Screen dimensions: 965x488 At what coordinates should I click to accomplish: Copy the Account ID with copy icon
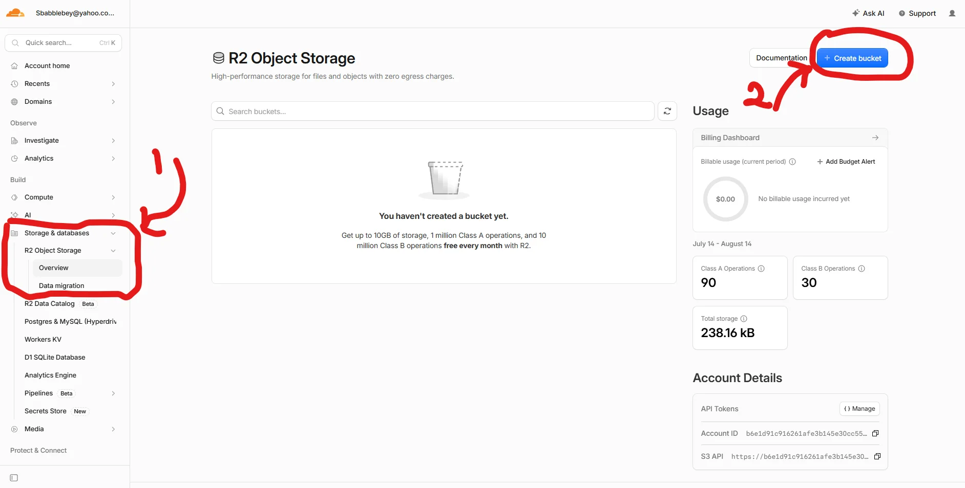click(x=875, y=433)
